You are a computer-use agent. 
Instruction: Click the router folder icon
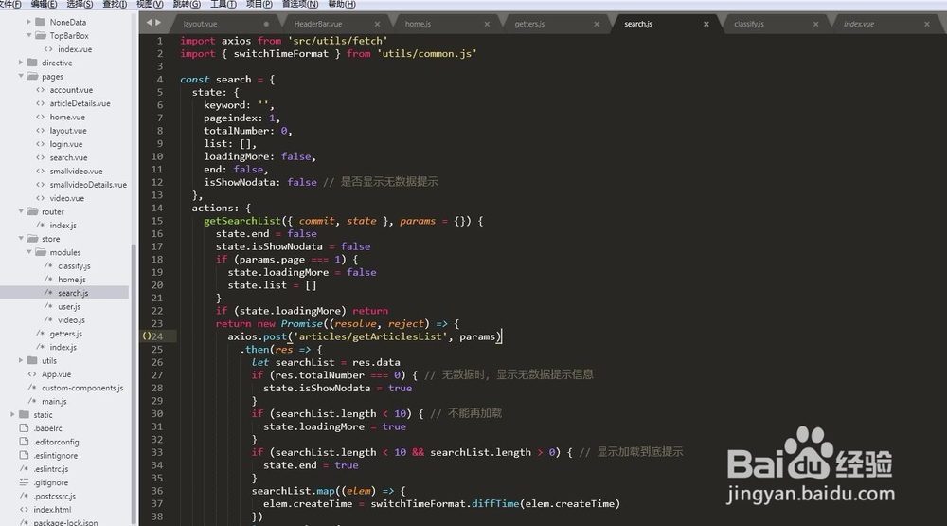[32, 211]
